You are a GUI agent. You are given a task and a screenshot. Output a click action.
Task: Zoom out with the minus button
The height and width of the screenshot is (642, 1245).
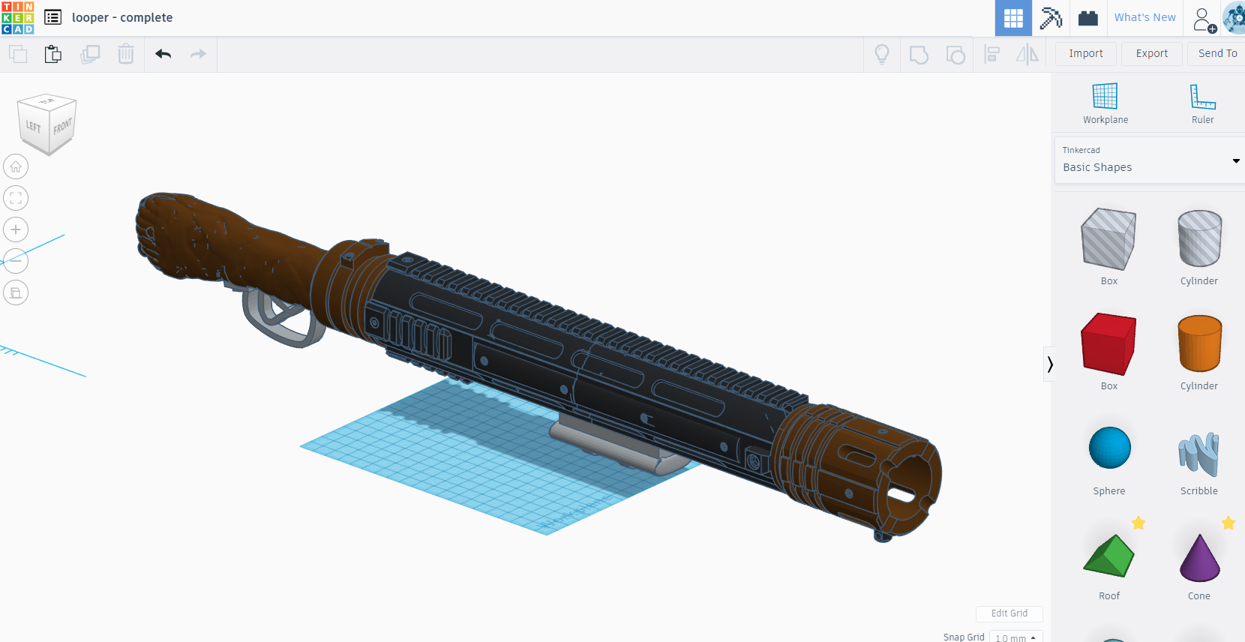tap(16, 261)
